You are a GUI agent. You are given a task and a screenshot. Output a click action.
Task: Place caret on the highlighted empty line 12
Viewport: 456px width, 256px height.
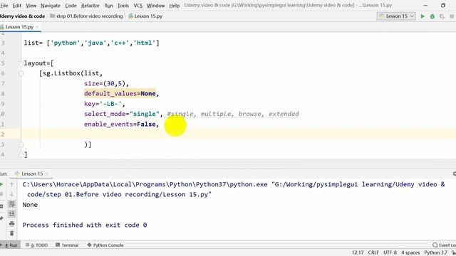pos(239,134)
